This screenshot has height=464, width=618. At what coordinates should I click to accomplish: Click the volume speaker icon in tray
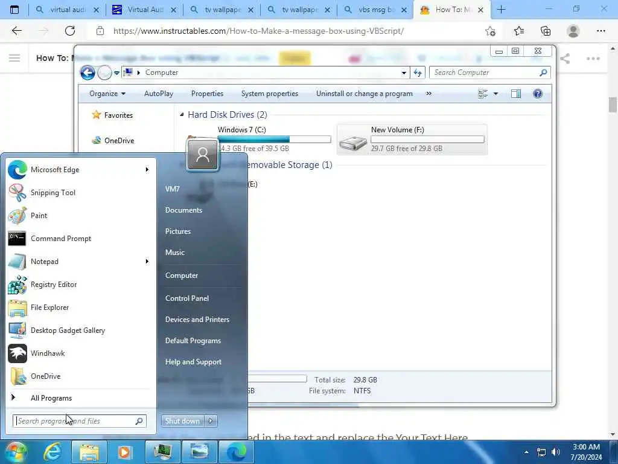[556, 452]
